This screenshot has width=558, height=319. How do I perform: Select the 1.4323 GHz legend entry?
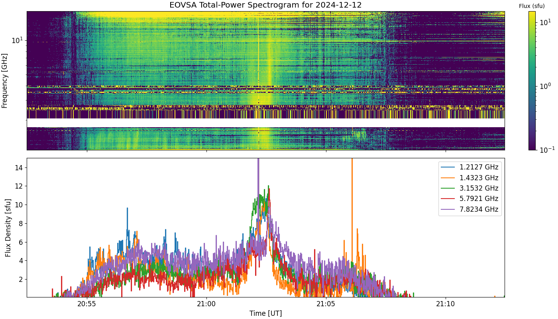[x=470, y=178]
